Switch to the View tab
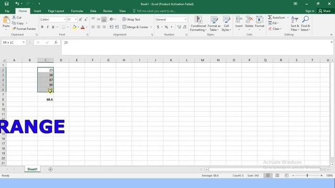The width and height of the screenshot is (335, 188). (122, 11)
